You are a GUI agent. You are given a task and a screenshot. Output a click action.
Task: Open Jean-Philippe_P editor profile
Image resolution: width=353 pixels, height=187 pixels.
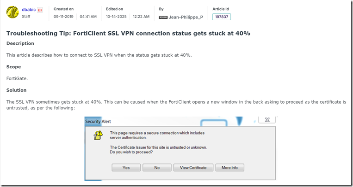tap(186, 17)
